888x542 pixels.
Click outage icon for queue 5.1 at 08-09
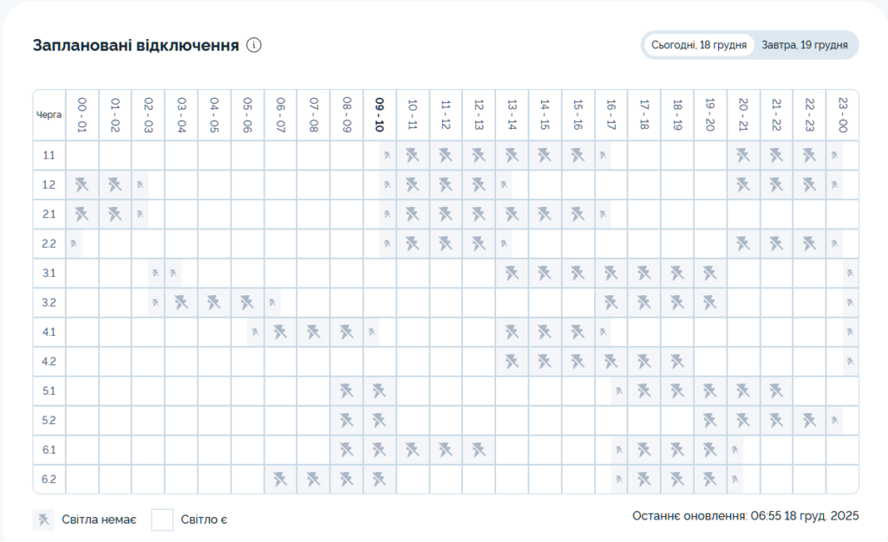346,390
